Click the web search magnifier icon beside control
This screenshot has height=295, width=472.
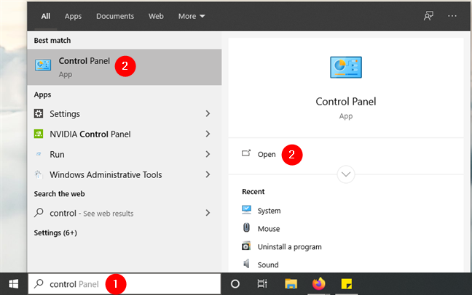(x=39, y=213)
